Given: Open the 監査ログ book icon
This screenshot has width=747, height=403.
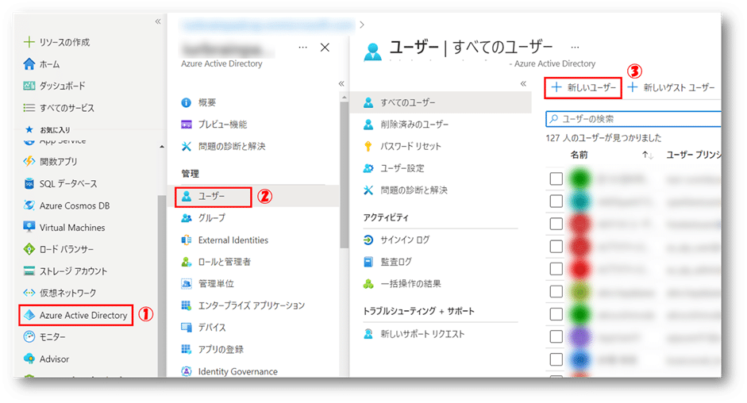Looking at the screenshot, I should (x=368, y=262).
